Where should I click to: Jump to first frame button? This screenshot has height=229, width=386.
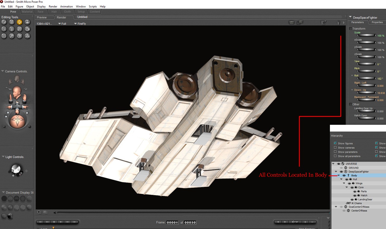click(x=40, y=222)
